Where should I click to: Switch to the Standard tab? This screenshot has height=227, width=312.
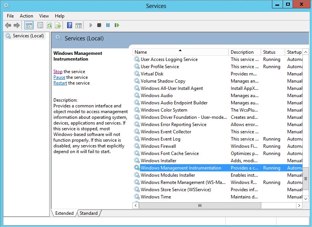coord(88,213)
